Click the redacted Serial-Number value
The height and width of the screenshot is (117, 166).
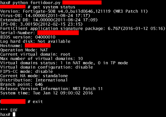[58, 33]
